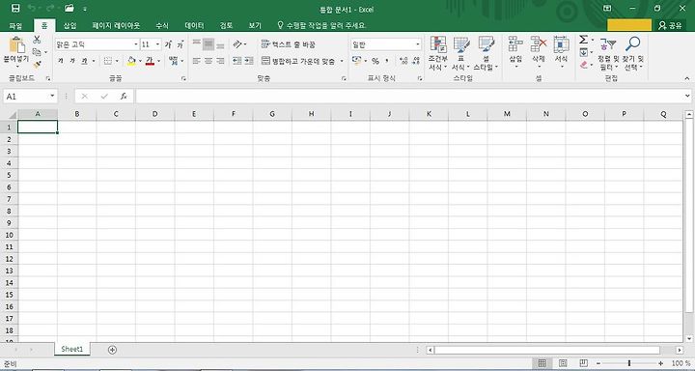Add a new sheet with plus button
The image size is (695, 371).
pyautogui.click(x=112, y=350)
